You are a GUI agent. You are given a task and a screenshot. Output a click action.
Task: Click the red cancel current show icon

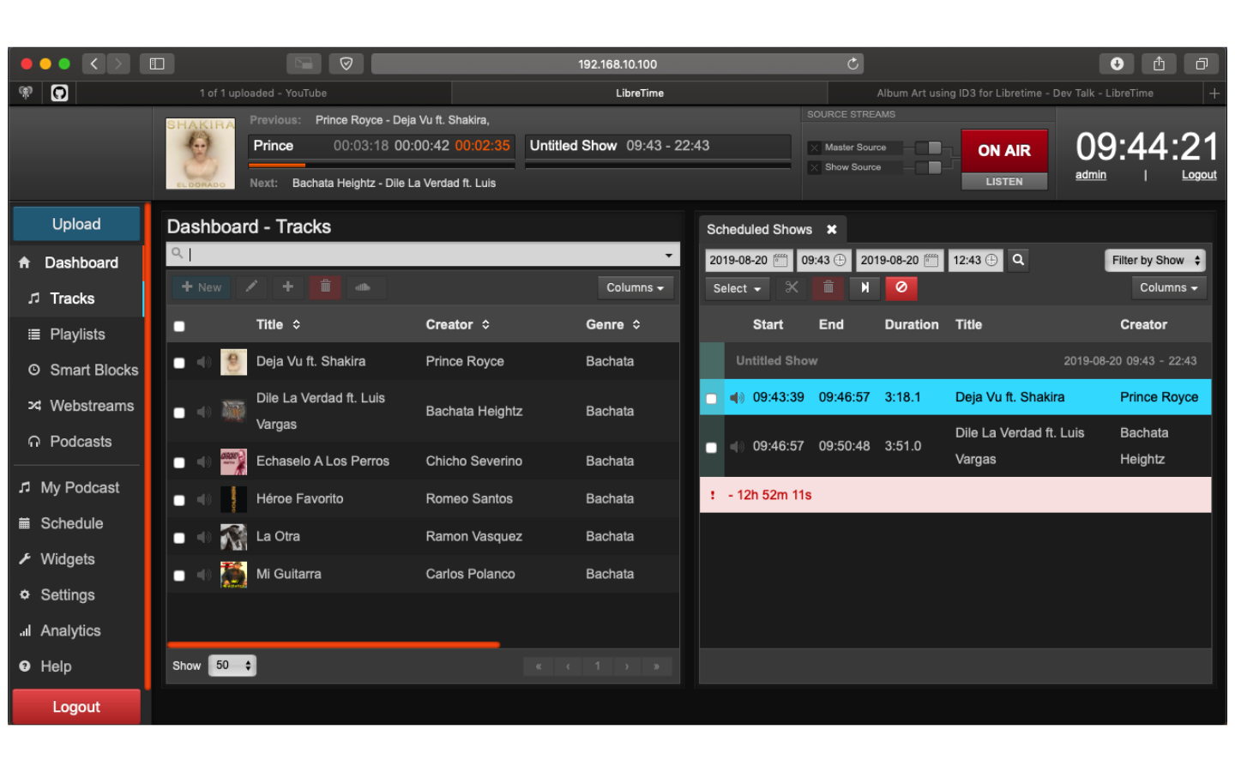tap(901, 288)
